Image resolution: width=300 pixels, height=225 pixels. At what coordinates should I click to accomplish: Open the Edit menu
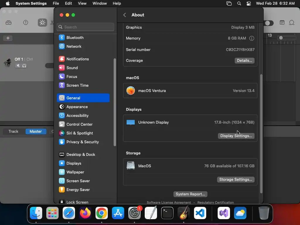pyautogui.click(x=68, y=4)
